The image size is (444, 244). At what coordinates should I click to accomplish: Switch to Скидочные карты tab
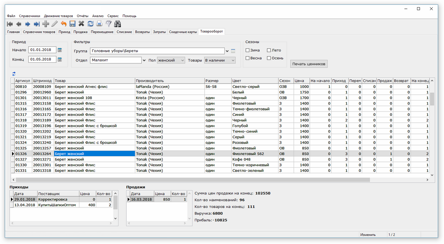click(183, 32)
